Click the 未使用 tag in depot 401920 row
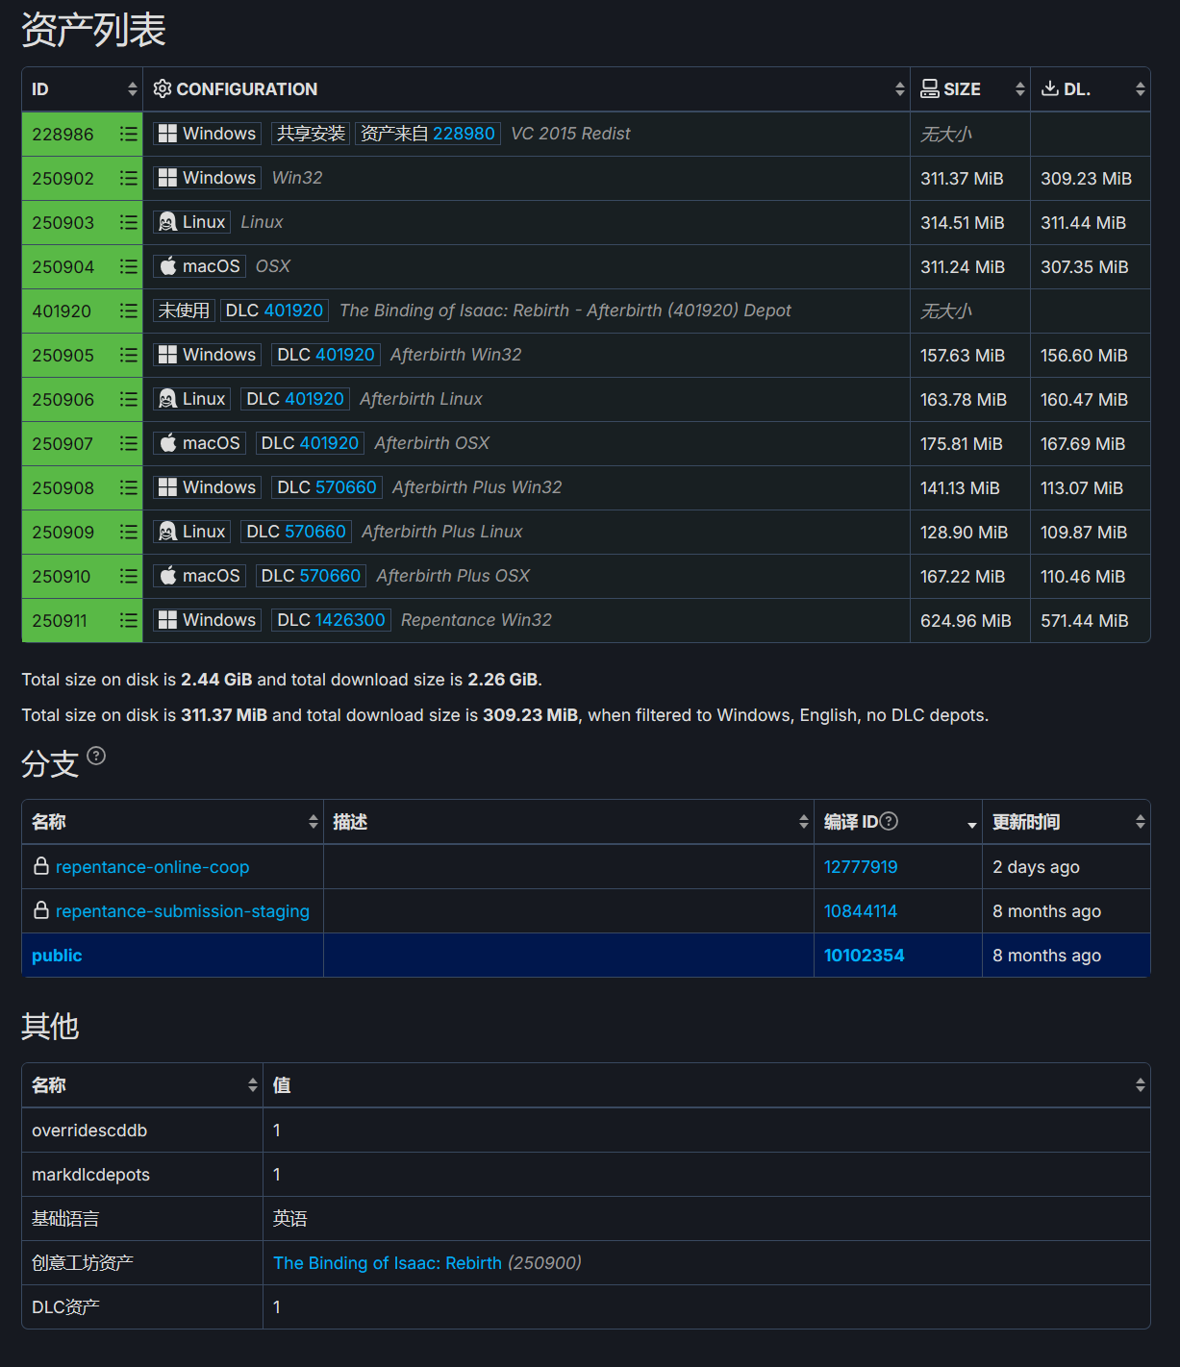The width and height of the screenshot is (1180, 1367). click(x=184, y=311)
